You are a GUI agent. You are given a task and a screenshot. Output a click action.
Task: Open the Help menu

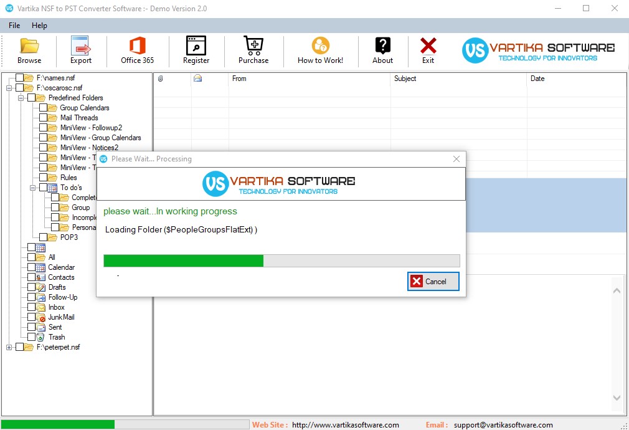pyautogui.click(x=39, y=26)
